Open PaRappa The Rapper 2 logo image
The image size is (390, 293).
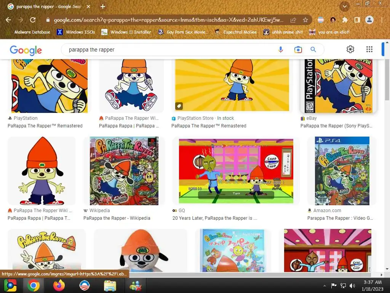tap(47, 250)
